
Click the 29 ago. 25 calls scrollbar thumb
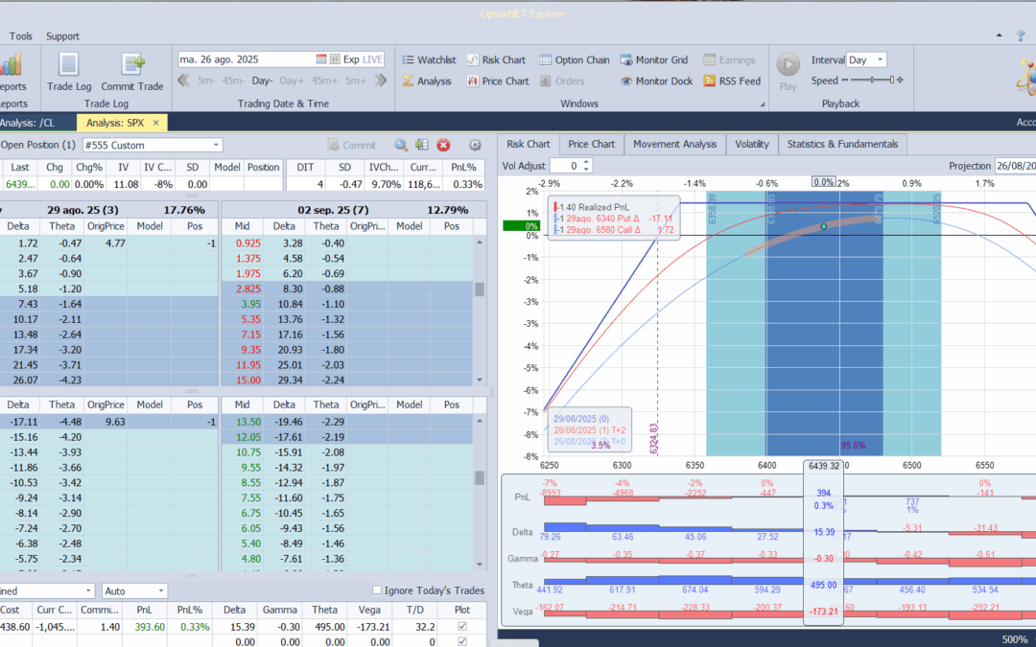pyautogui.click(x=480, y=289)
